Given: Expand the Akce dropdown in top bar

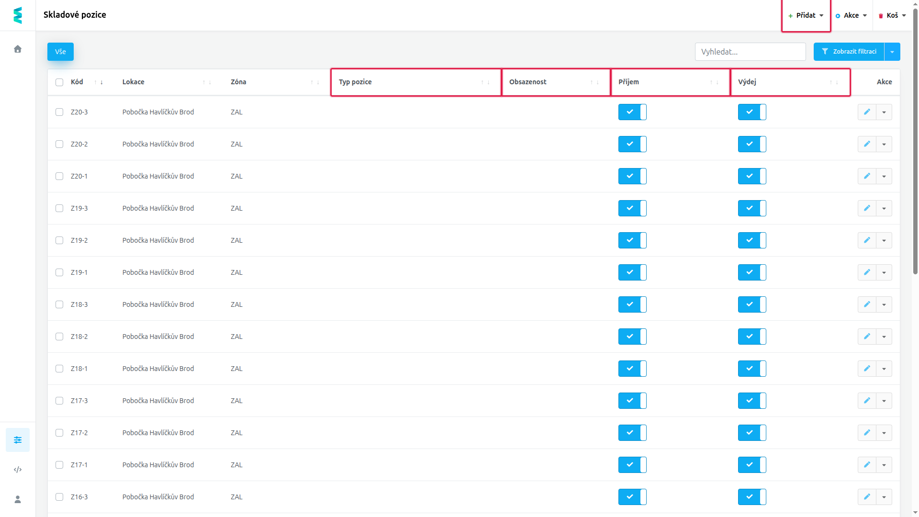Looking at the screenshot, I should click(x=852, y=15).
